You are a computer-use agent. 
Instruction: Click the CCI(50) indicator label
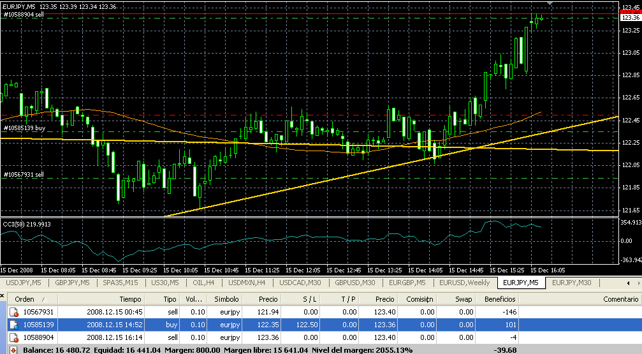tap(26, 223)
